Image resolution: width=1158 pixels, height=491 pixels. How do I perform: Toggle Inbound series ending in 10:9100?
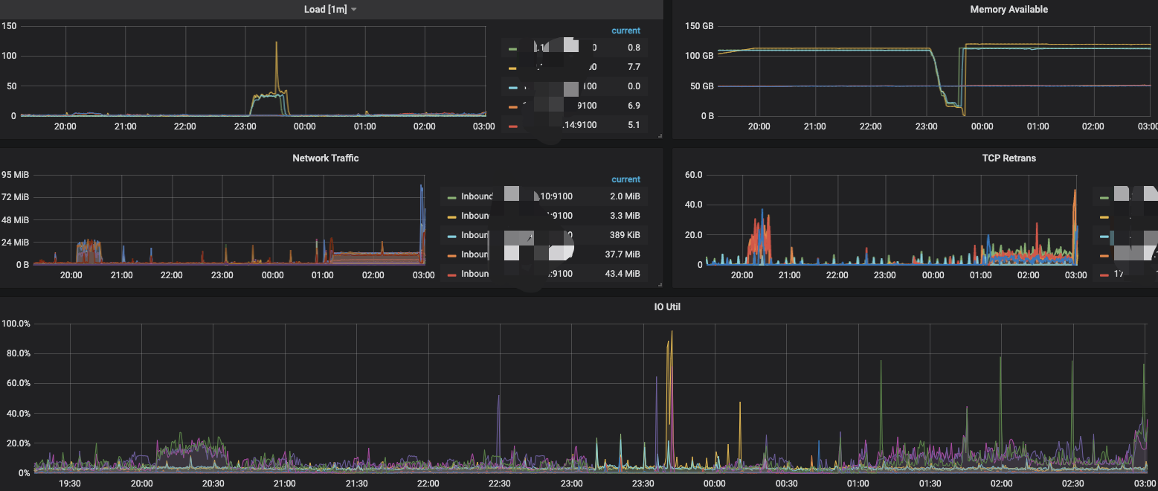pos(550,197)
